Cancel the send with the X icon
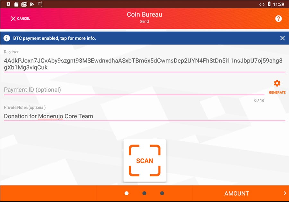 click(x=13, y=19)
